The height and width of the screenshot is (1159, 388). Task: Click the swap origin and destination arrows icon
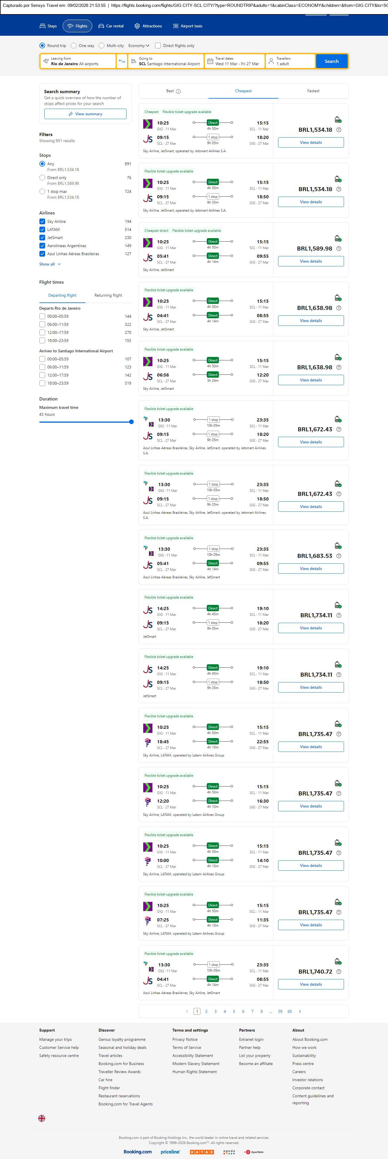click(x=122, y=61)
